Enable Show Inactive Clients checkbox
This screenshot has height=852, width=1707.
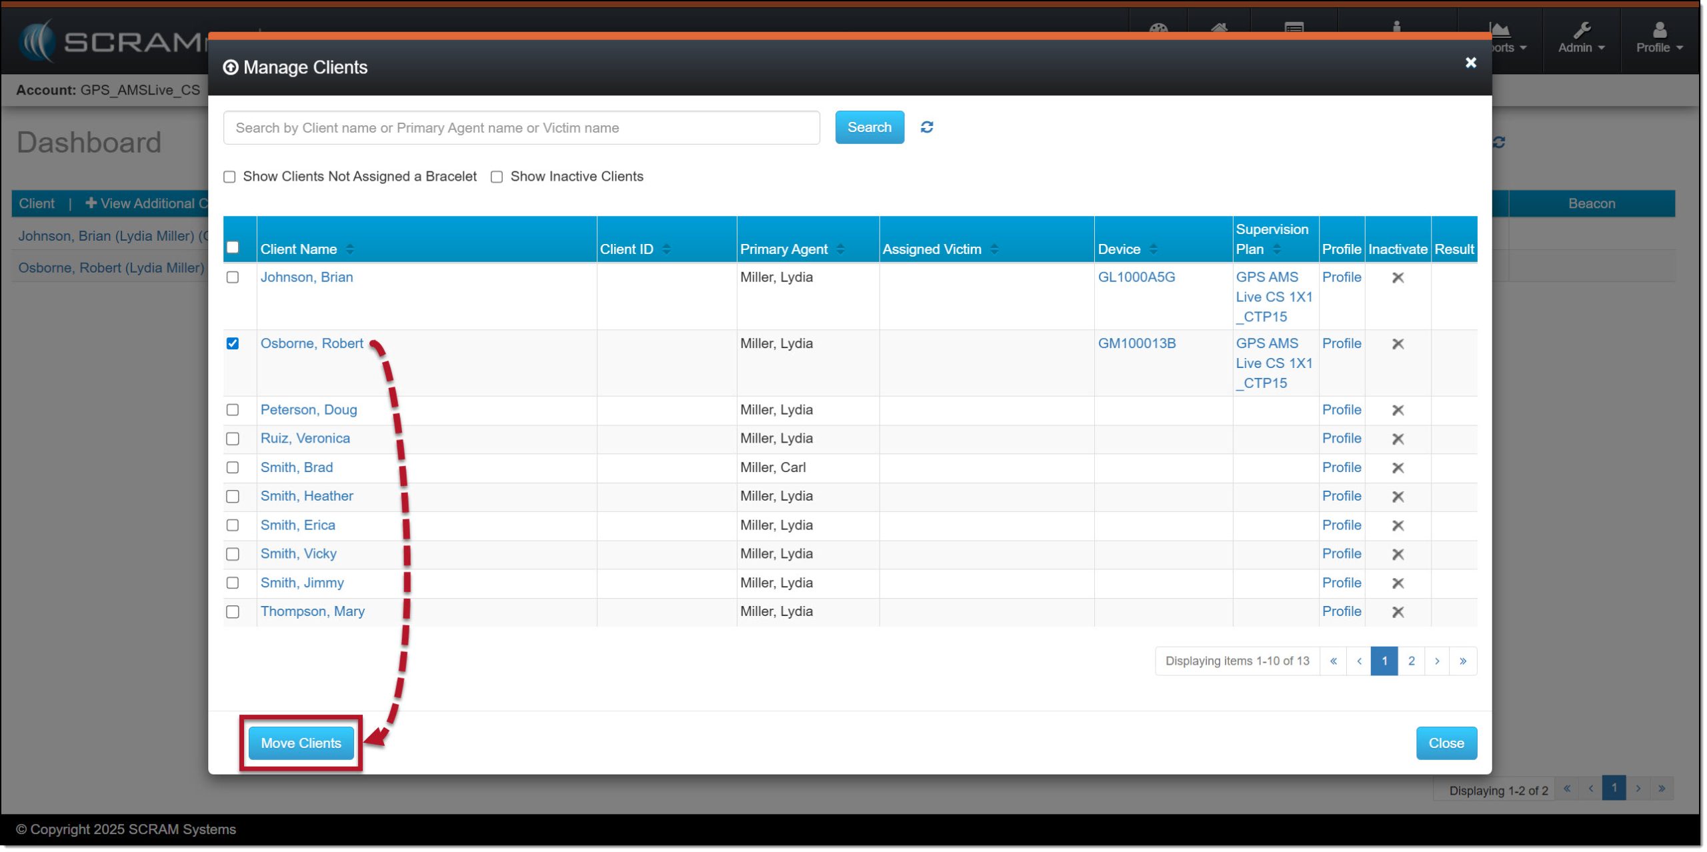496,177
